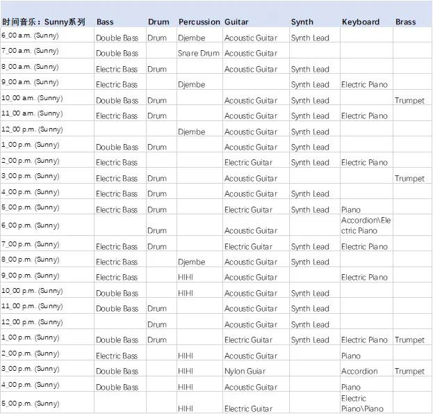Select the '6_00 p.m. (Sunny)' row label
Image resolution: width=433 pixels, height=414 pixels.
[30, 225]
